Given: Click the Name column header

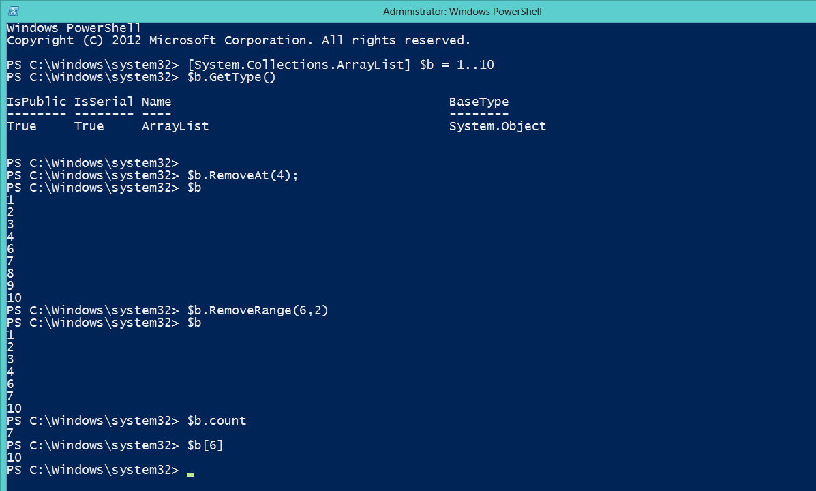Looking at the screenshot, I should click(157, 102).
